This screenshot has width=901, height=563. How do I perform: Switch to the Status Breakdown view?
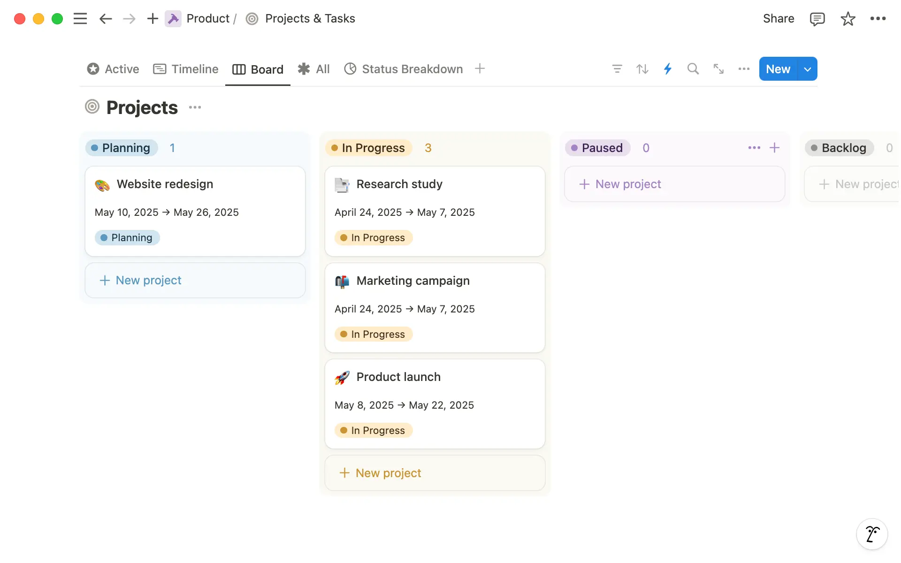pos(412,68)
